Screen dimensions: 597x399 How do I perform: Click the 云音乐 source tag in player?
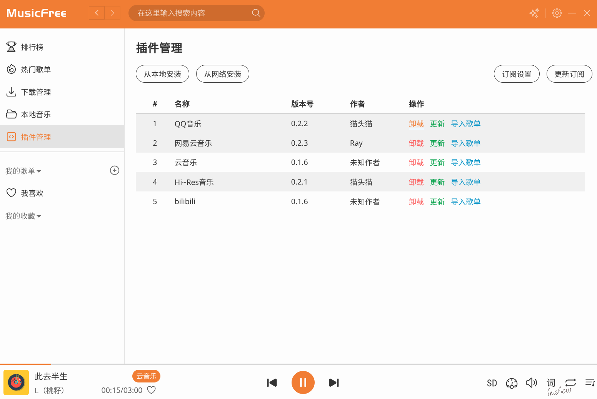(x=146, y=376)
